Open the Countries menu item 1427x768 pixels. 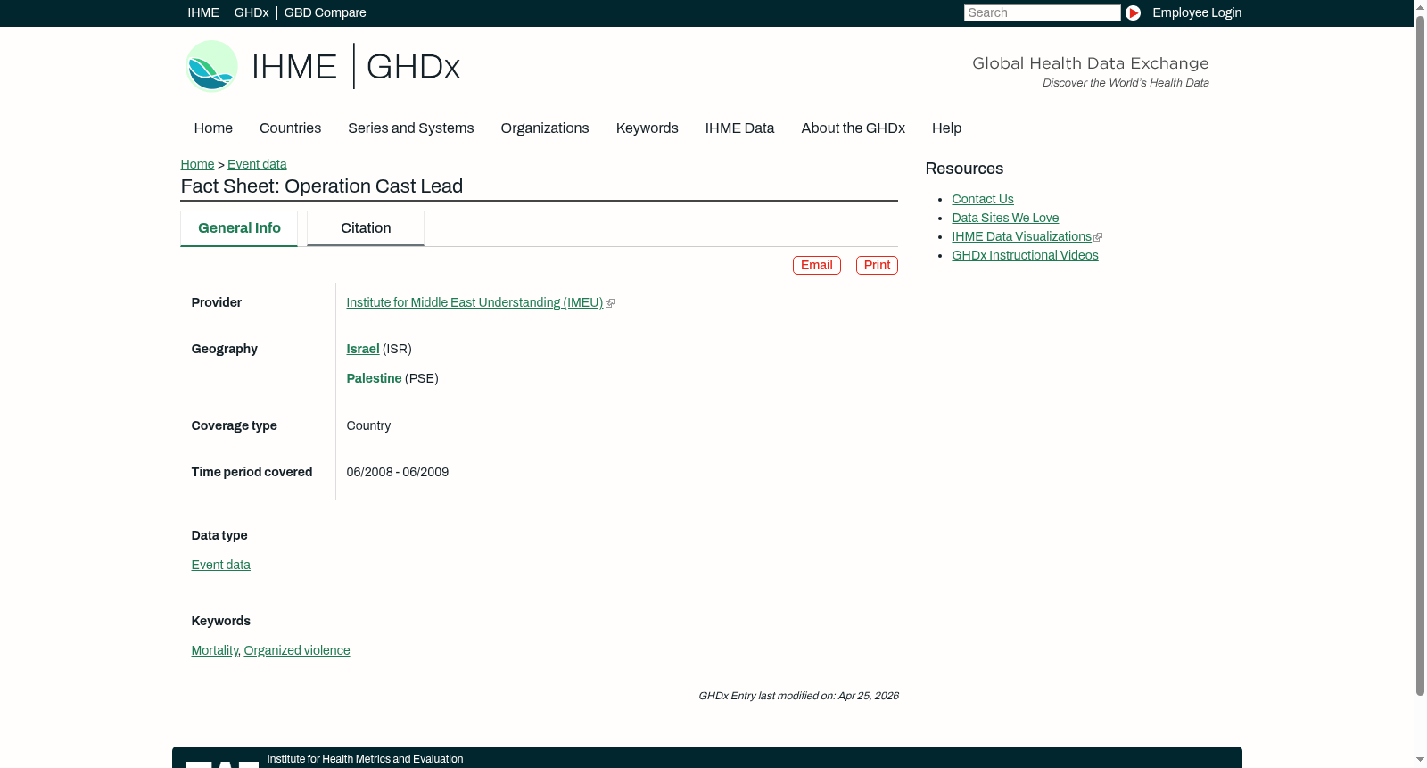(290, 128)
